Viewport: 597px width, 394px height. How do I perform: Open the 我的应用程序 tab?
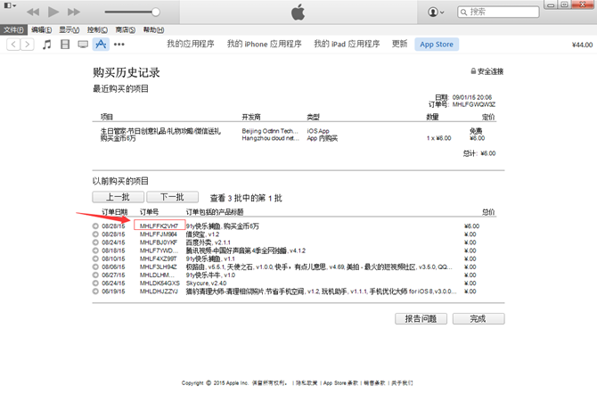click(191, 45)
